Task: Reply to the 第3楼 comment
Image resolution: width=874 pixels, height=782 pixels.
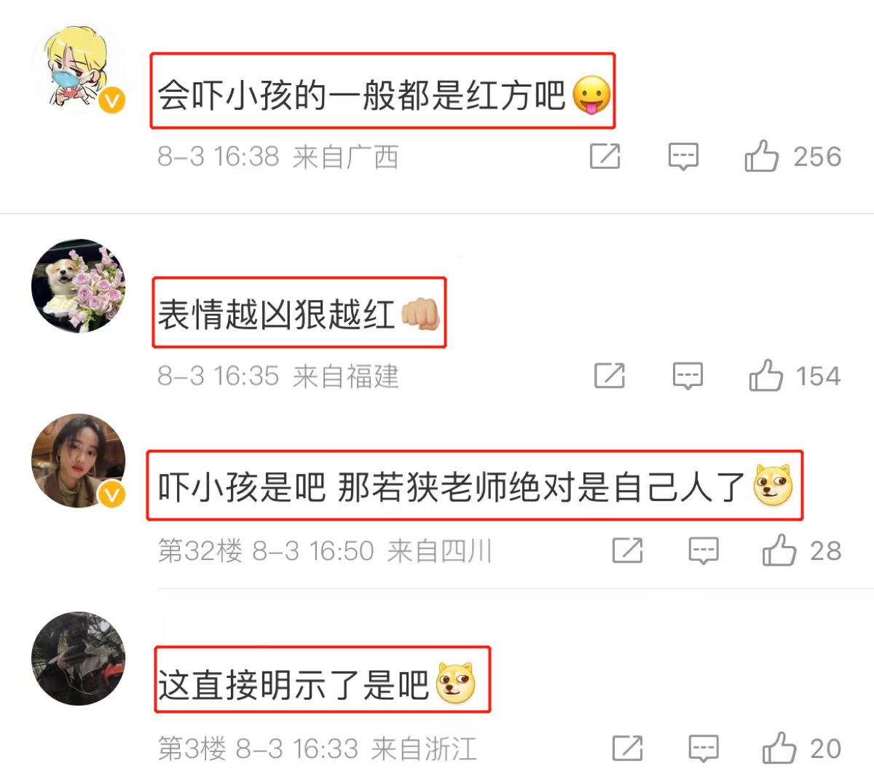Action: [x=704, y=749]
